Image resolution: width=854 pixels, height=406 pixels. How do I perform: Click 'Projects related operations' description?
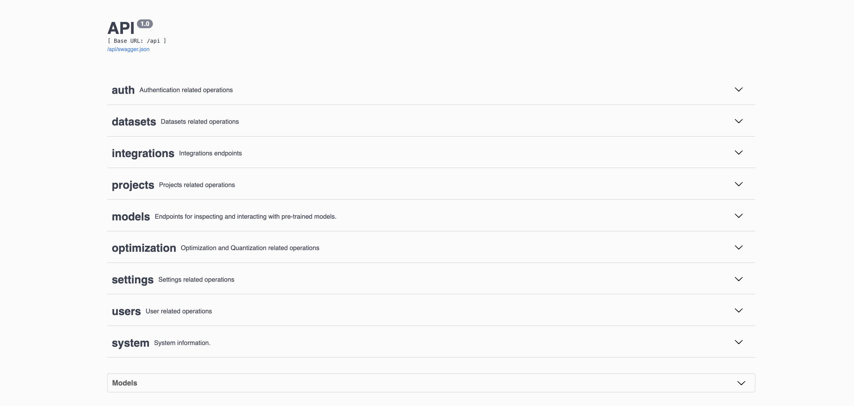point(197,185)
